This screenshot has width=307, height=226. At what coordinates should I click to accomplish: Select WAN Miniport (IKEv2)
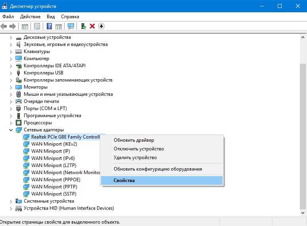click(x=54, y=144)
